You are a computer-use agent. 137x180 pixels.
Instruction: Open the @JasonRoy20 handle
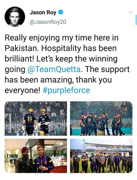point(48,22)
